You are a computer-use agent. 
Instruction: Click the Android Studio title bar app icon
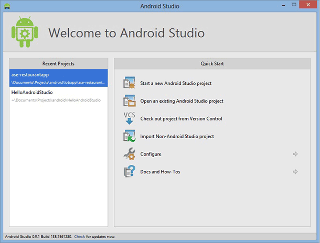7,6
